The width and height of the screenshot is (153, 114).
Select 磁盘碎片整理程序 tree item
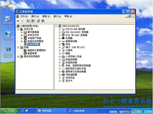point(36,50)
